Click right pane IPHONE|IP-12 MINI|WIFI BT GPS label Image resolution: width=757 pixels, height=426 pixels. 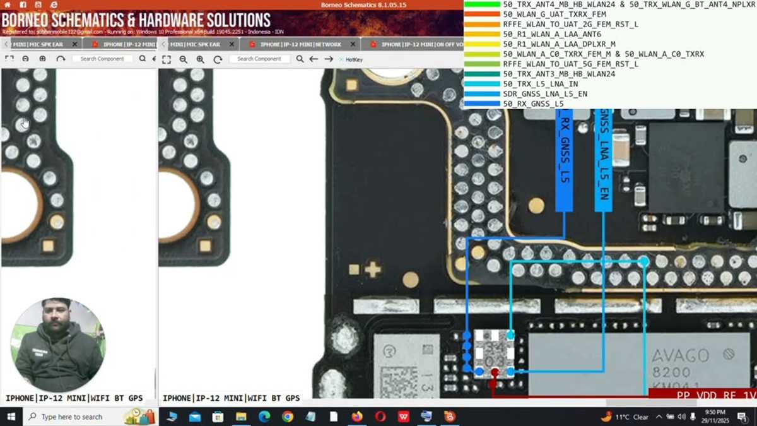point(231,398)
